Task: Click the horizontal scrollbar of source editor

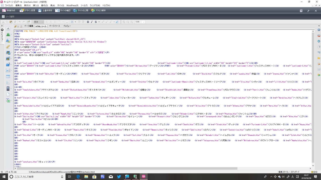Action: click(127, 168)
